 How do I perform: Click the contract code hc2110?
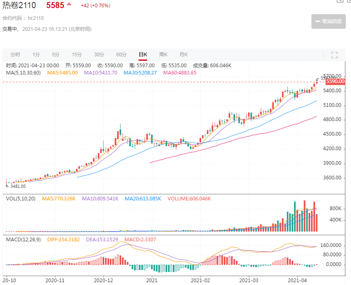click(36, 18)
